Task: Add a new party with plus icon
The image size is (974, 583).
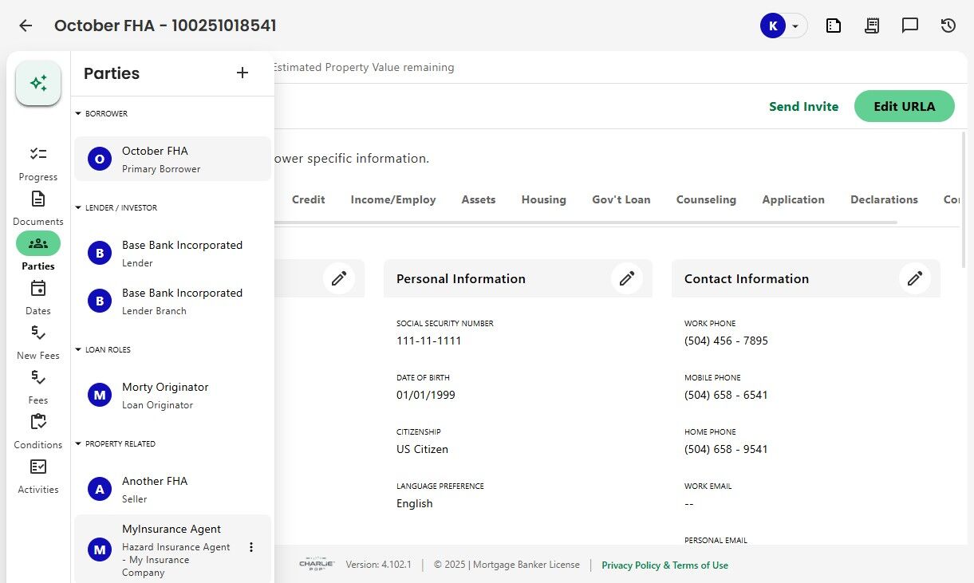Action: coord(243,73)
